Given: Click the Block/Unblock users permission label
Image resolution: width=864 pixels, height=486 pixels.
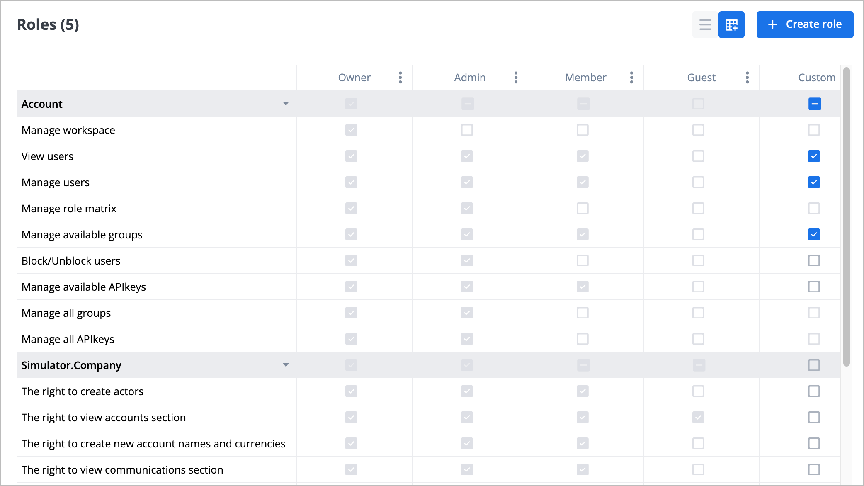Looking at the screenshot, I should (71, 261).
